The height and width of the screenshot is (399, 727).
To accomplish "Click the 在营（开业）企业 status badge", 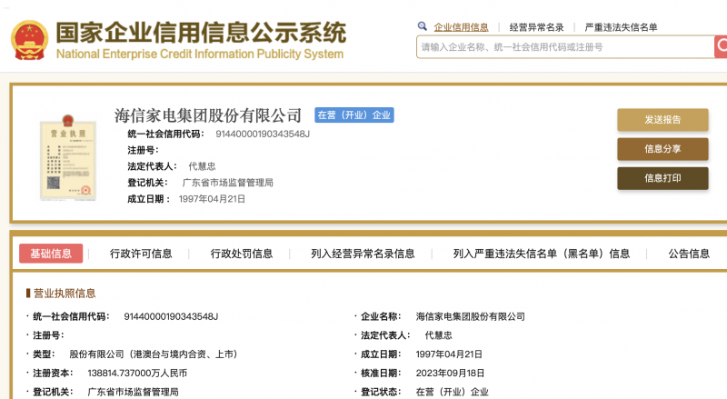I will tap(354, 115).
